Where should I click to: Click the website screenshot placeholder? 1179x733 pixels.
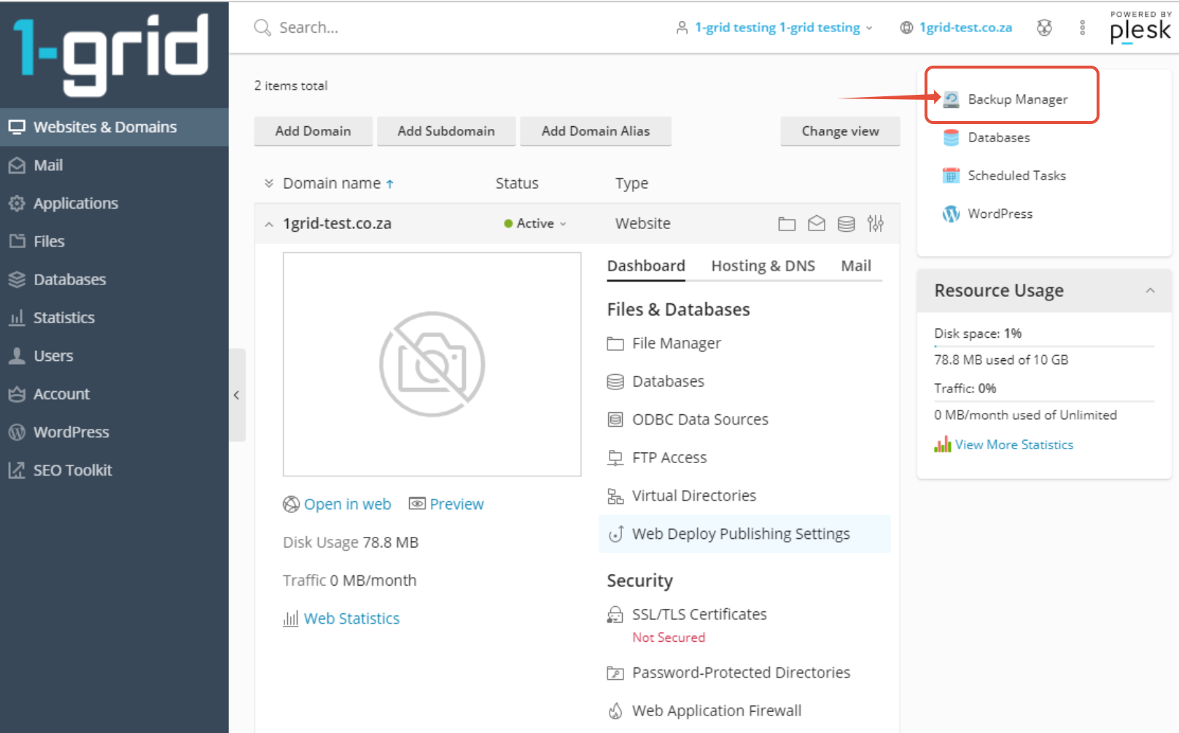432,364
